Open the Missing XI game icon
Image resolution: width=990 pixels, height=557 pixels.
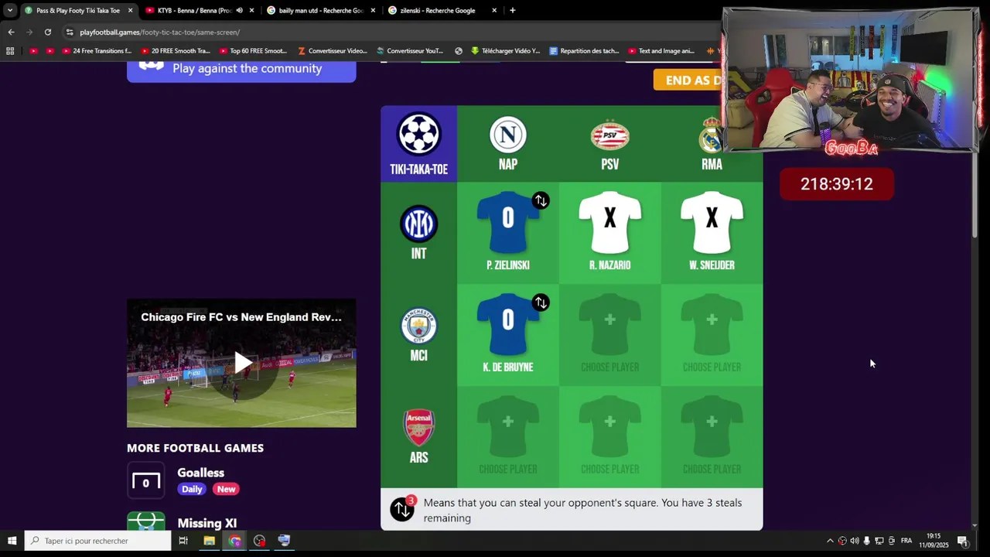(145, 521)
